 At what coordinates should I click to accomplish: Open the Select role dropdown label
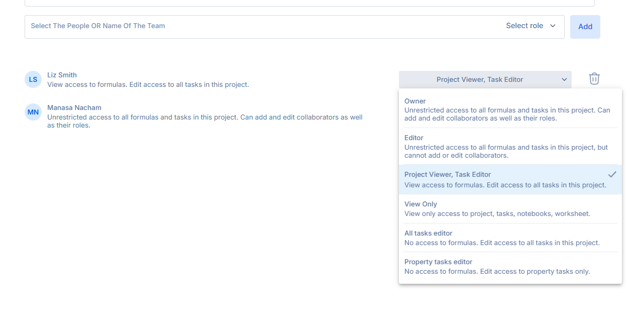[x=524, y=26]
